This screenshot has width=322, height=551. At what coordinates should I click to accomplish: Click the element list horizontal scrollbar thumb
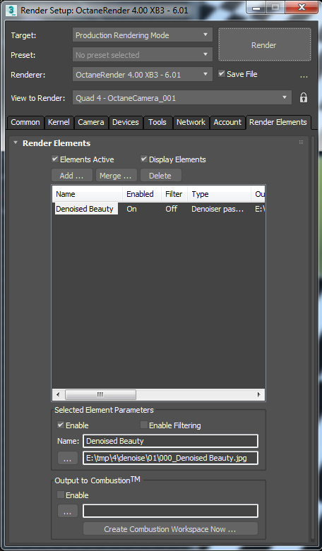point(100,394)
